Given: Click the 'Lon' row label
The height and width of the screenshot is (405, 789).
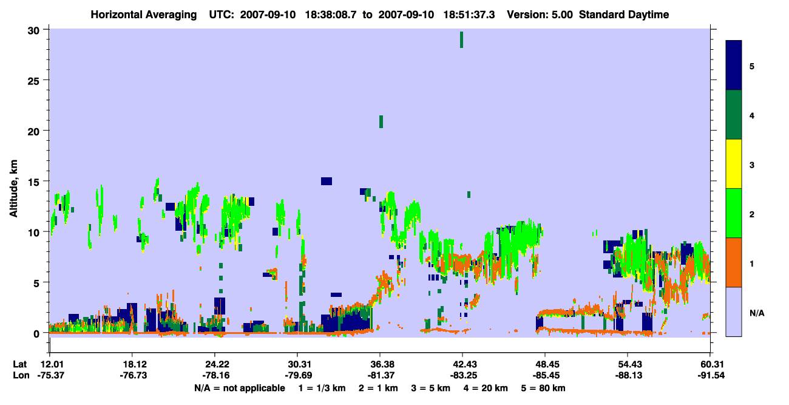Looking at the screenshot, I should coord(20,375).
